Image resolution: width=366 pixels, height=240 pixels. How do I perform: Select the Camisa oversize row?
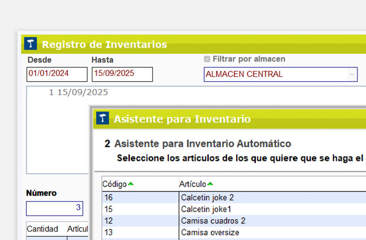pyautogui.click(x=234, y=233)
